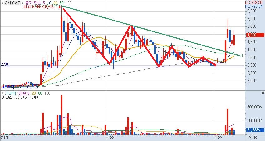Click the 최고 6,860 (08/02) high marker label
The height and width of the screenshot is (141, 265).
40,7
